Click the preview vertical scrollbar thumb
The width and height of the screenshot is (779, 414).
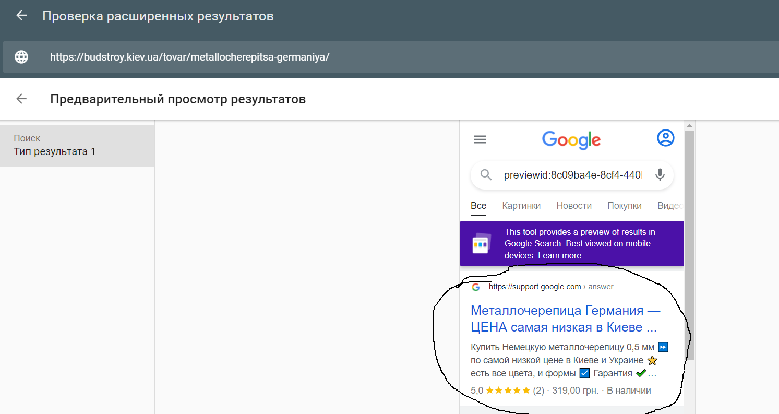point(689,245)
